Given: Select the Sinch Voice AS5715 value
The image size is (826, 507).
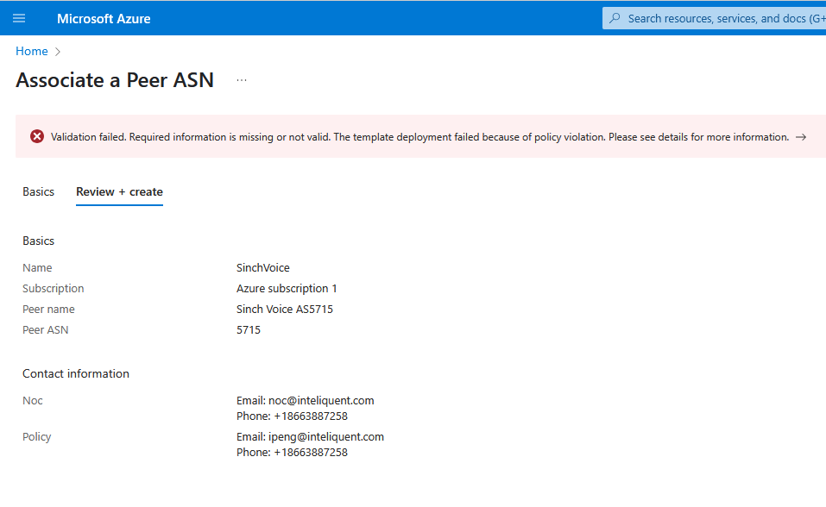Looking at the screenshot, I should pyautogui.click(x=285, y=309).
